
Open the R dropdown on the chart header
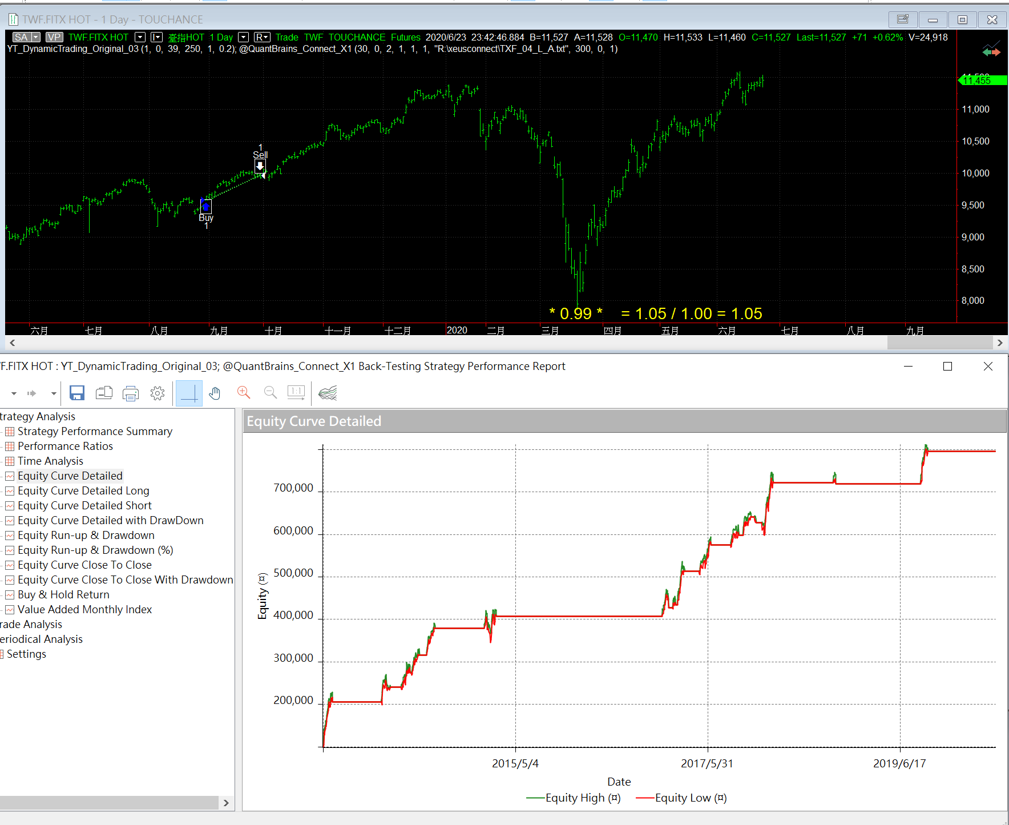262,37
